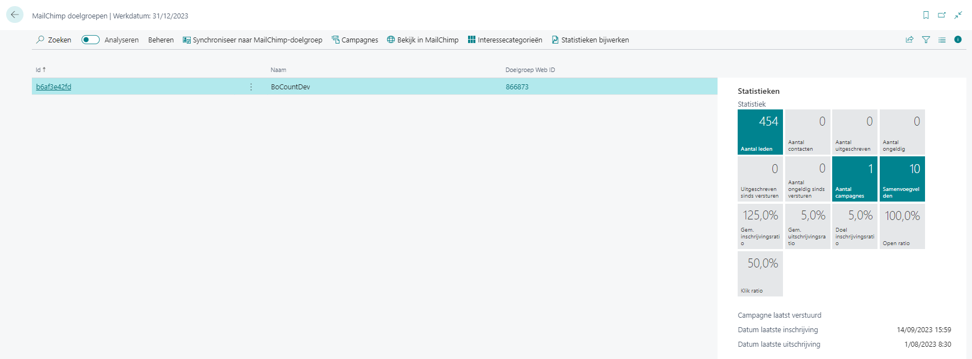
Task: Click the Aantal leden 454 tile
Action: 759,132
